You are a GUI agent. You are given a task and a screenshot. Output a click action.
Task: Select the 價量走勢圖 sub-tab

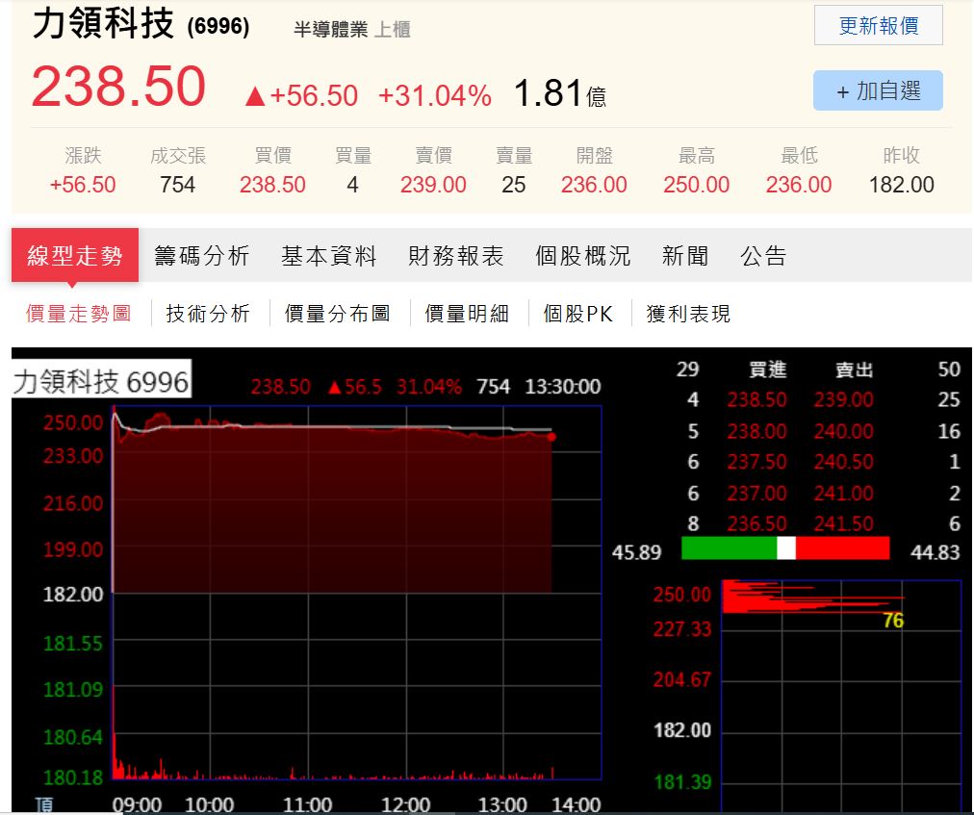coord(78,313)
